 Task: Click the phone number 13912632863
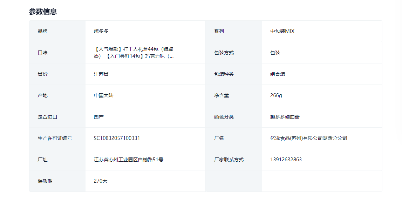[x=286, y=160]
